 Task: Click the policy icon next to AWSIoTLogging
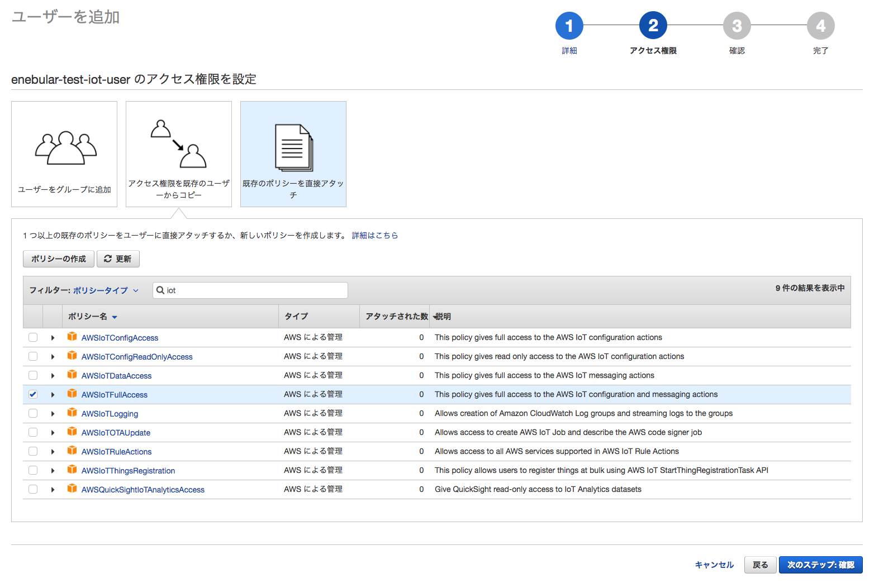click(72, 413)
